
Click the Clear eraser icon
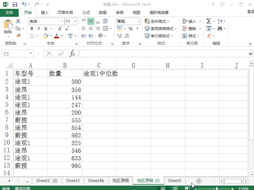[x=209, y=36]
